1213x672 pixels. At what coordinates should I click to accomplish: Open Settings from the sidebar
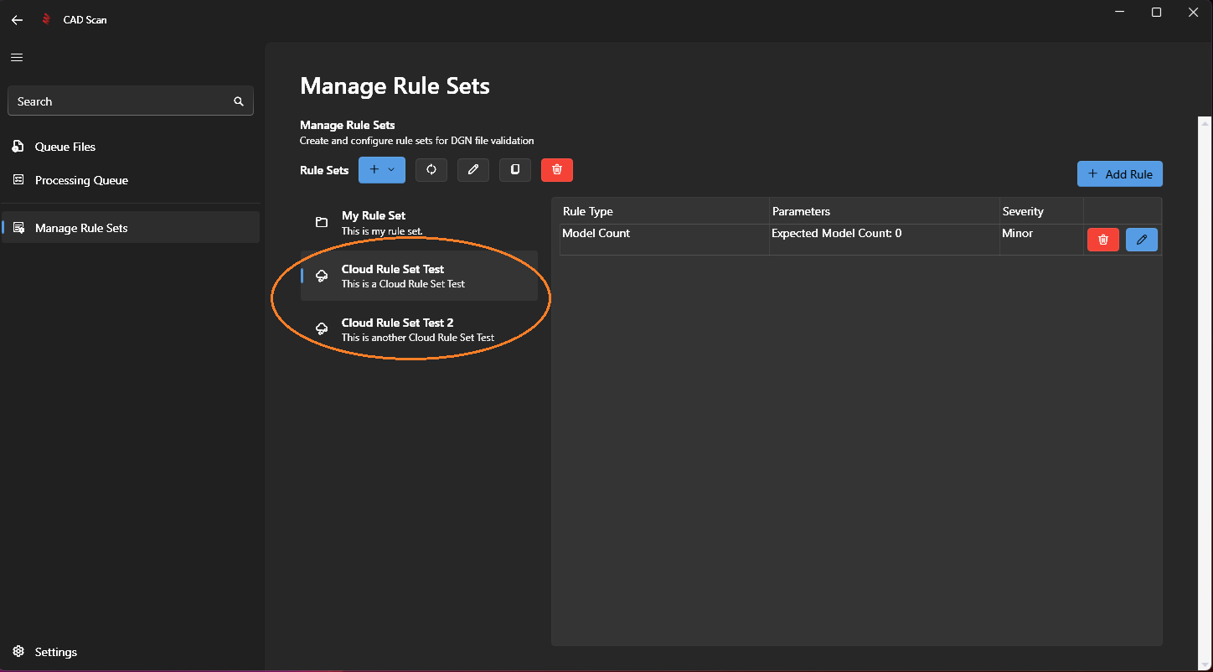coord(55,652)
